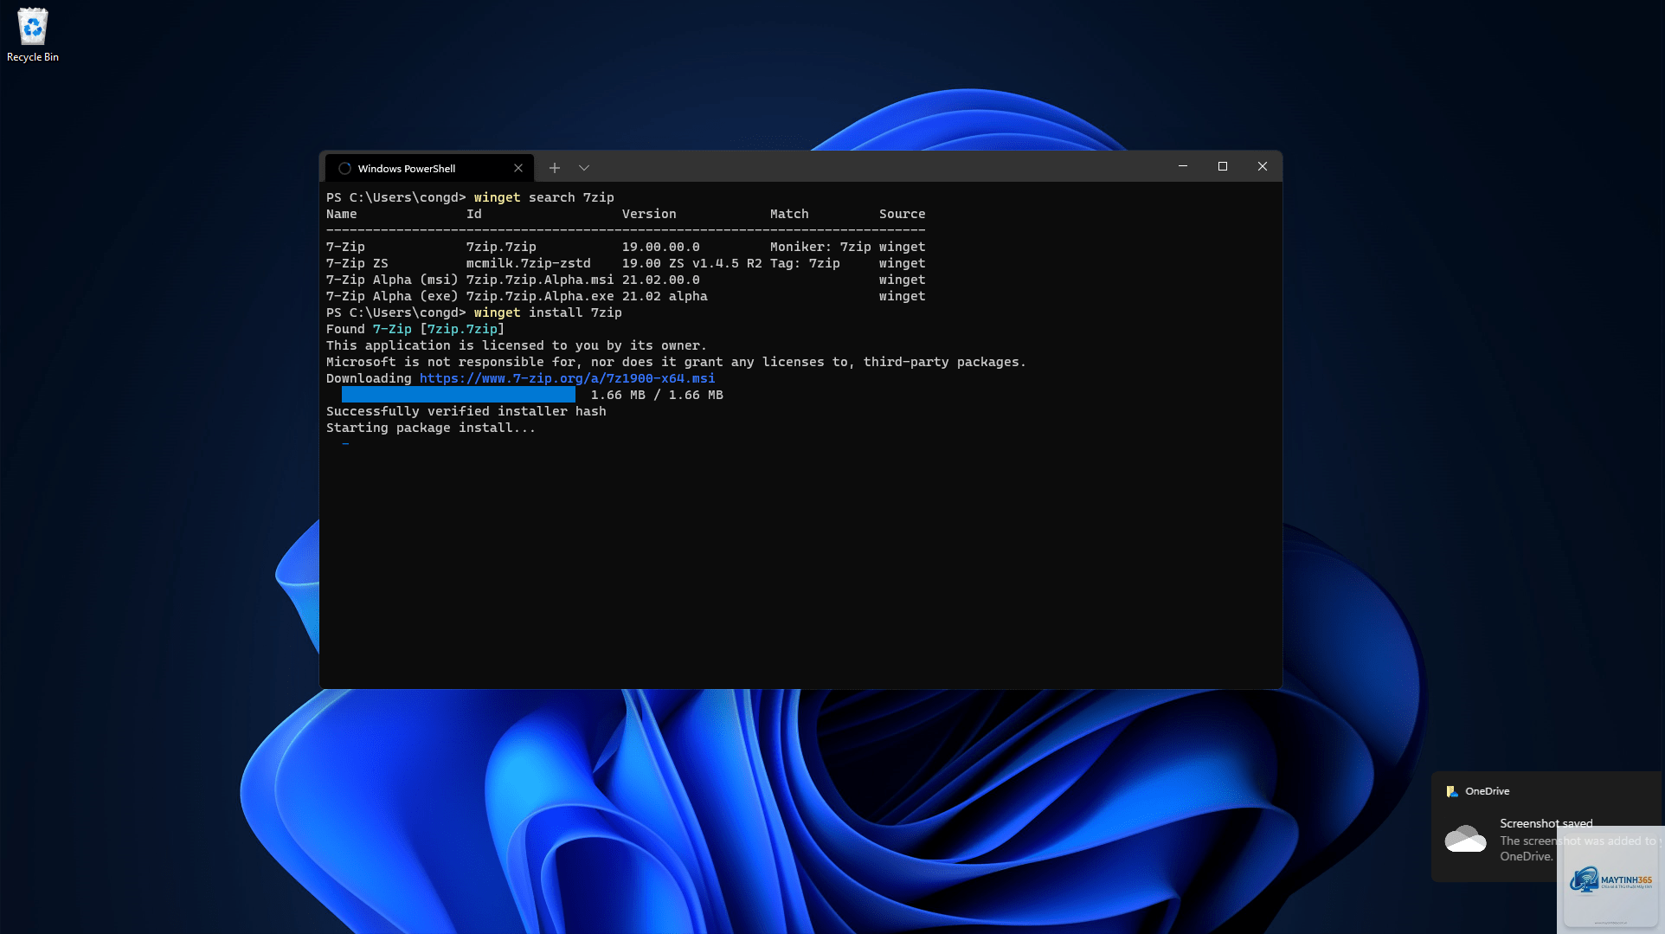1665x934 pixels.
Task: Open a new terminal tab with plus button
Action: (555, 168)
